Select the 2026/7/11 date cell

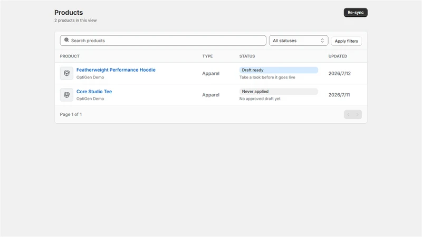pyautogui.click(x=339, y=95)
